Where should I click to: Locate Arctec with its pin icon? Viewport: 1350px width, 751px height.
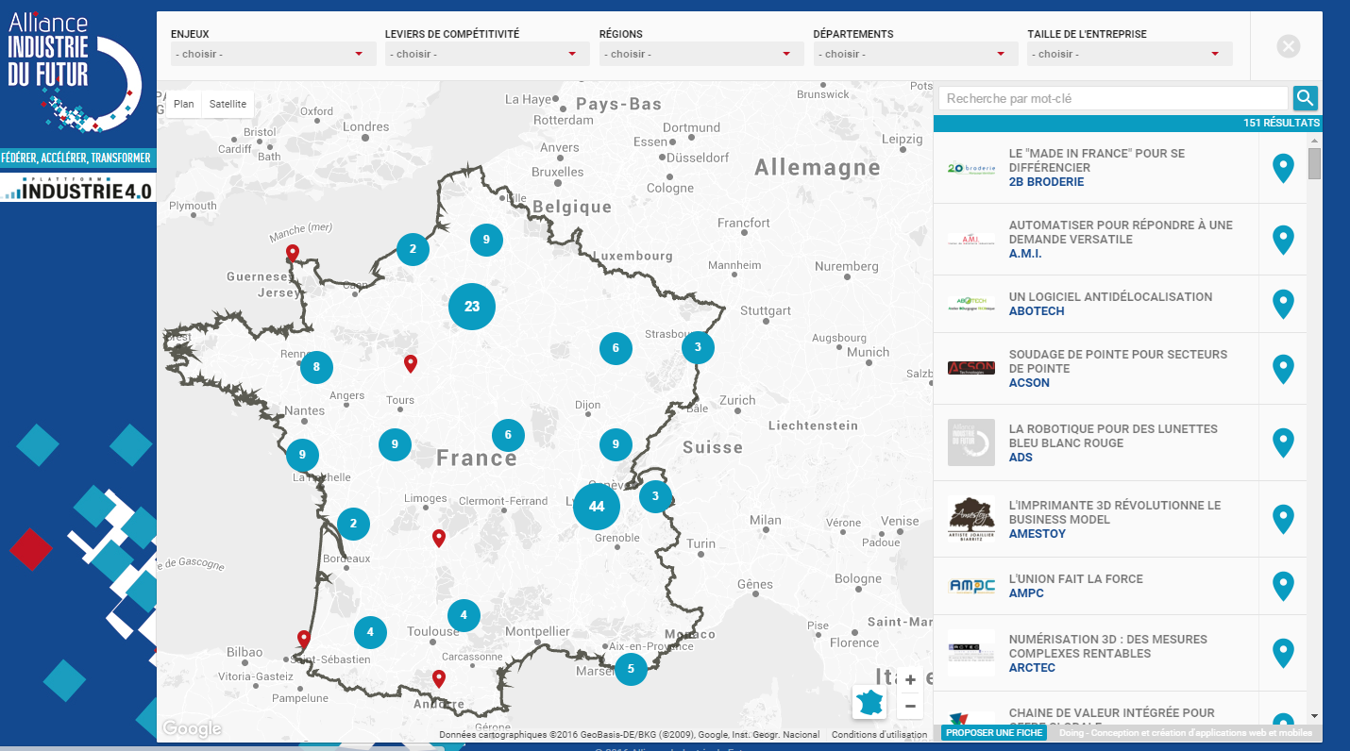1283,654
